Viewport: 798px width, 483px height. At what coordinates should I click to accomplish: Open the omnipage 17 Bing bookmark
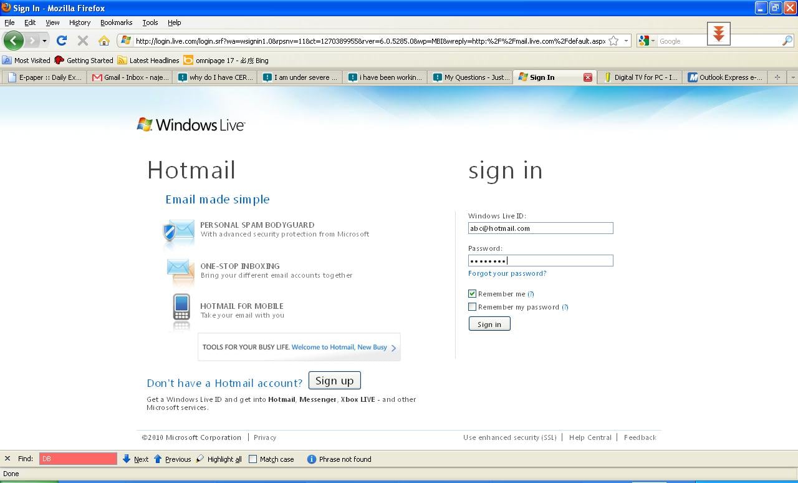point(226,61)
